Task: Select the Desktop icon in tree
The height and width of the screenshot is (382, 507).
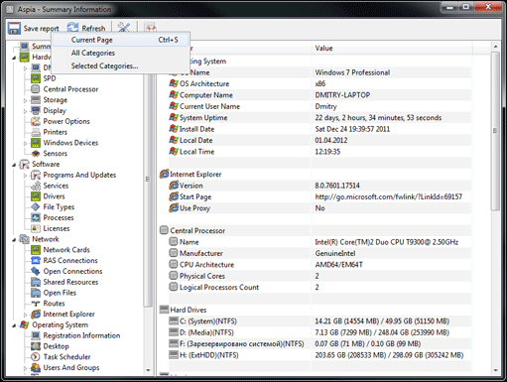Action: [36, 346]
